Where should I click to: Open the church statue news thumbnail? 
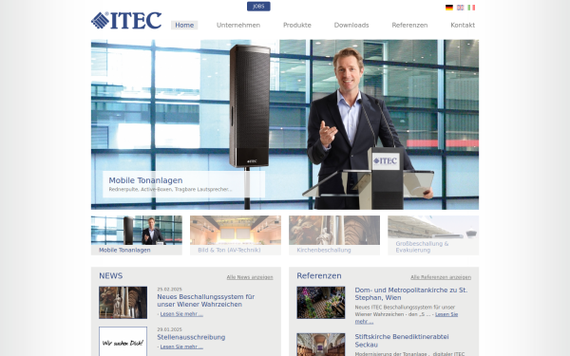[123, 303]
